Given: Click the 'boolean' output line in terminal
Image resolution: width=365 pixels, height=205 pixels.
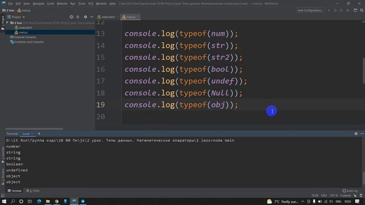Looking at the screenshot, I should (x=14, y=164).
